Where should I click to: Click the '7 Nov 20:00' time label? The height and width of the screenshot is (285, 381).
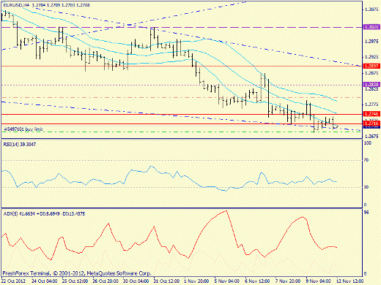(x=288, y=281)
